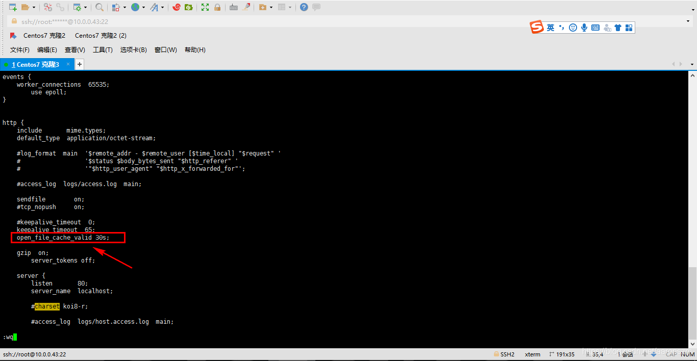
Task: Click the previous-tab left arrow
Action: click(x=674, y=64)
